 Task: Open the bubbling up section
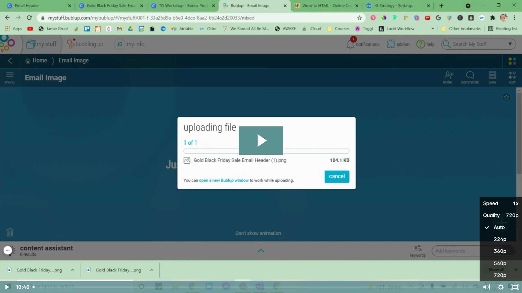click(85, 44)
